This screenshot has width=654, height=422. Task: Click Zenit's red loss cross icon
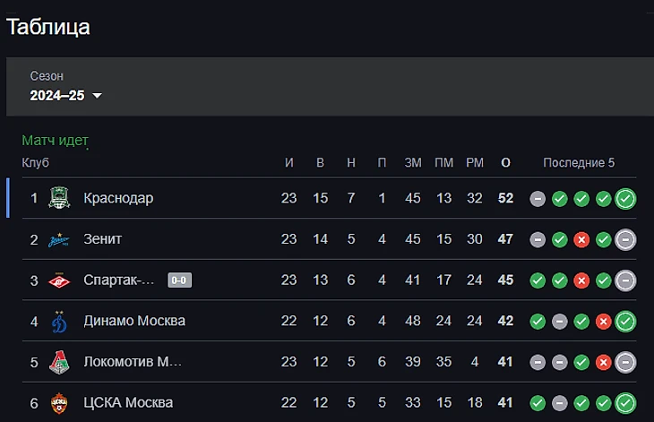point(581,240)
